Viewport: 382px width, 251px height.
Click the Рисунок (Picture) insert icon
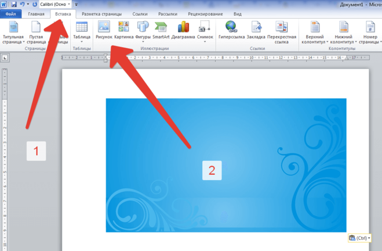pyautogui.click(x=104, y=30)
